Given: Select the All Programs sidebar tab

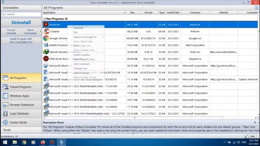Looking at the screenshot, I should click(x=21, y=78).
